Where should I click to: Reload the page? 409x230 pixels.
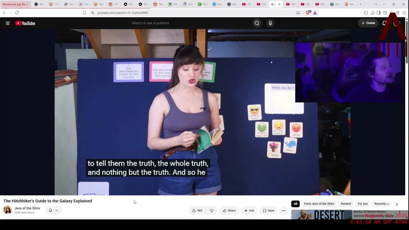point(17,13)
